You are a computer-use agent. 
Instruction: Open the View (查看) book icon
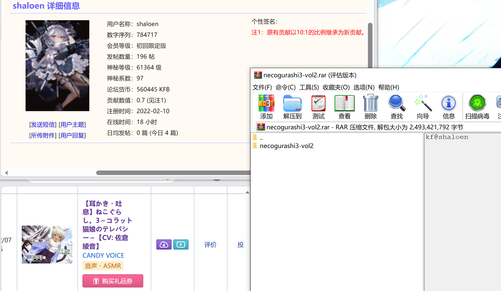click(x=344, y=103)
